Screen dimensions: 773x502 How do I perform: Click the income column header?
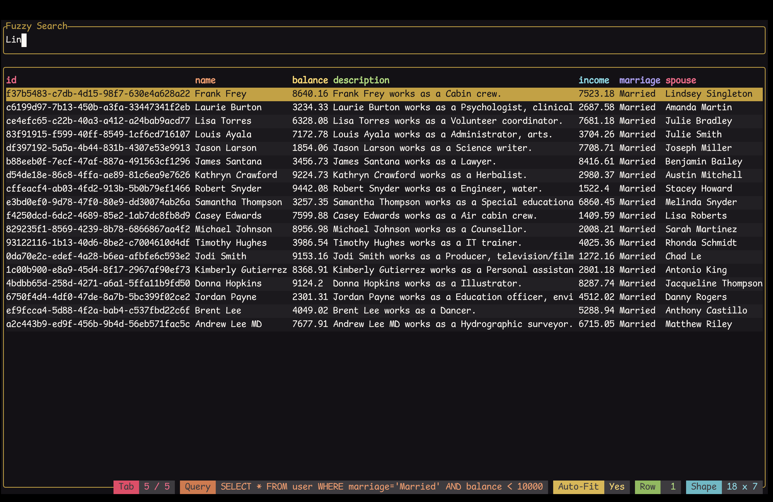click(x=594, y=80)
